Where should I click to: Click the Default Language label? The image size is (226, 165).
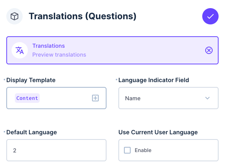(32, 132)
